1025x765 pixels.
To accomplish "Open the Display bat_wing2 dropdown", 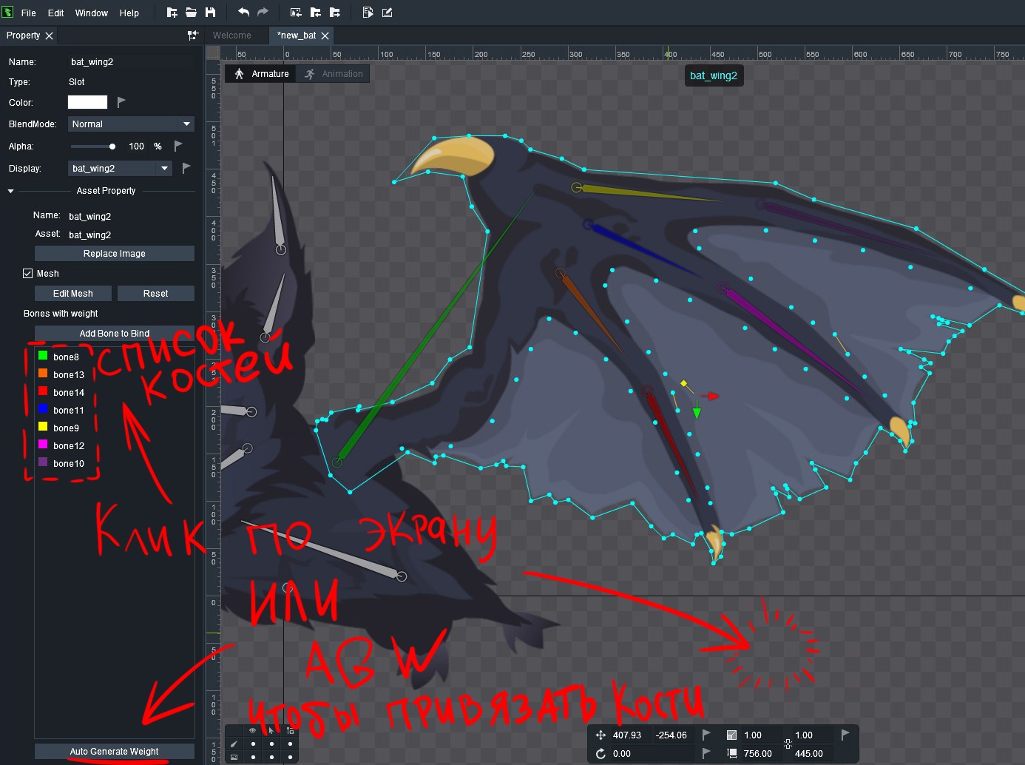I will tap(120, 168).
